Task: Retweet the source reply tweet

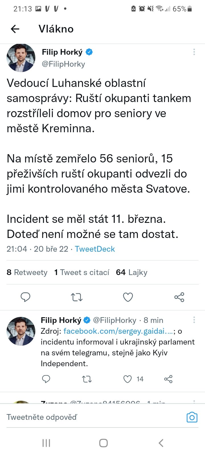Action: [x=87, y=379]
